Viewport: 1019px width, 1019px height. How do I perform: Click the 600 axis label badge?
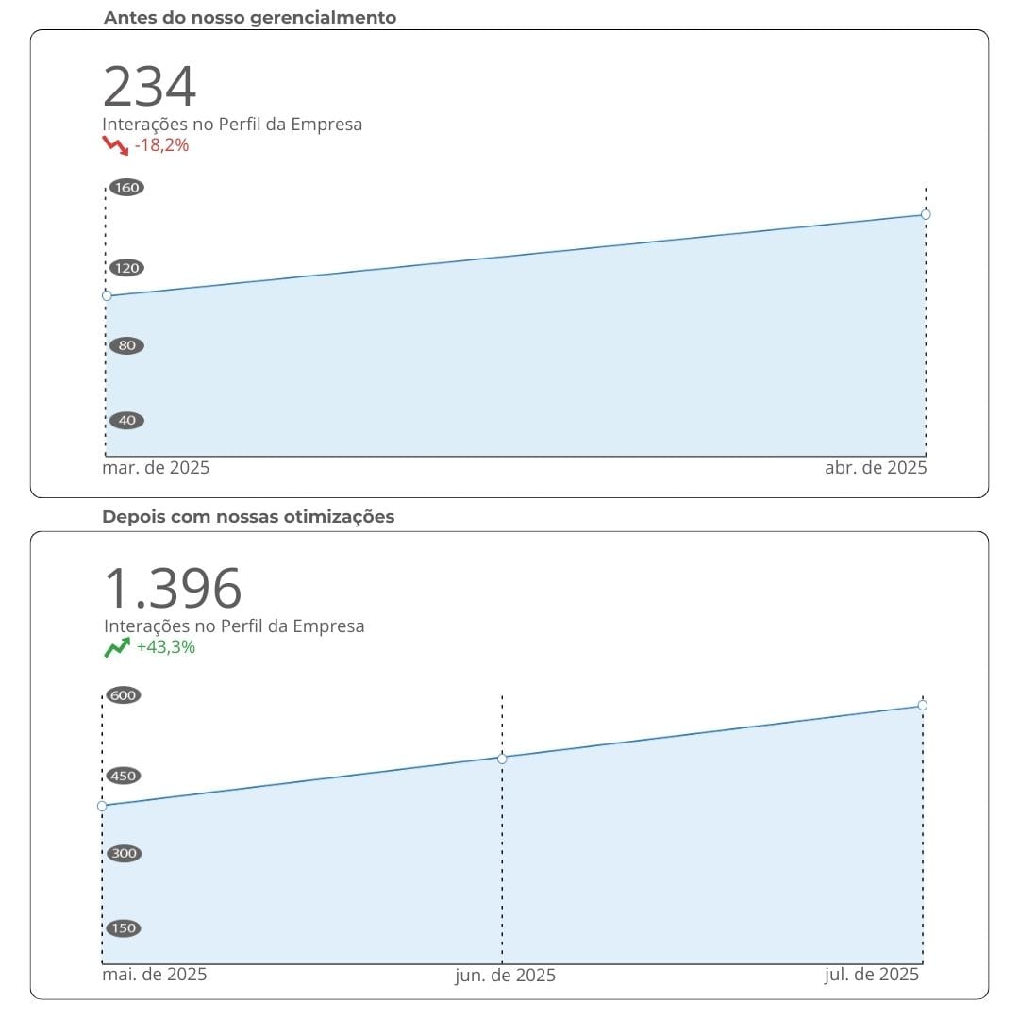(x=124, y=695)
